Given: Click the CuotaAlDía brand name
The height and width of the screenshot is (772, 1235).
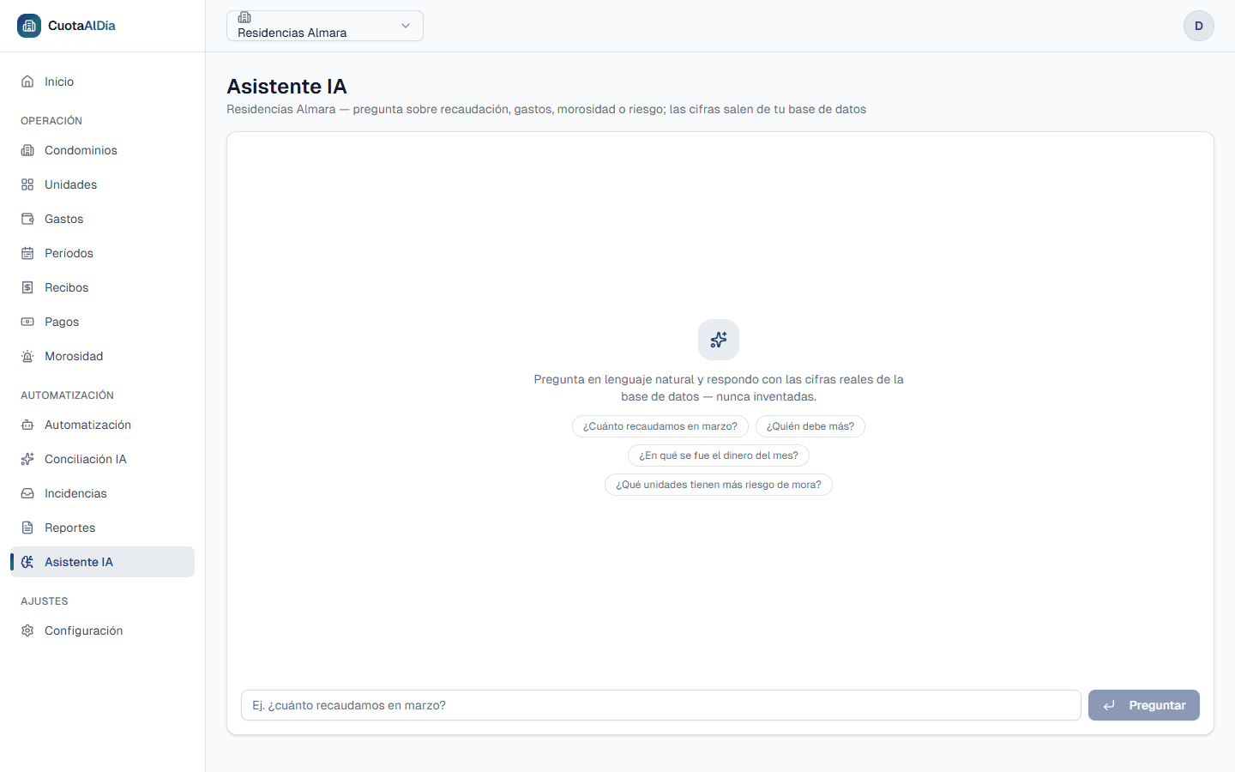Looking at the screenshot, I should click(81, 26).
